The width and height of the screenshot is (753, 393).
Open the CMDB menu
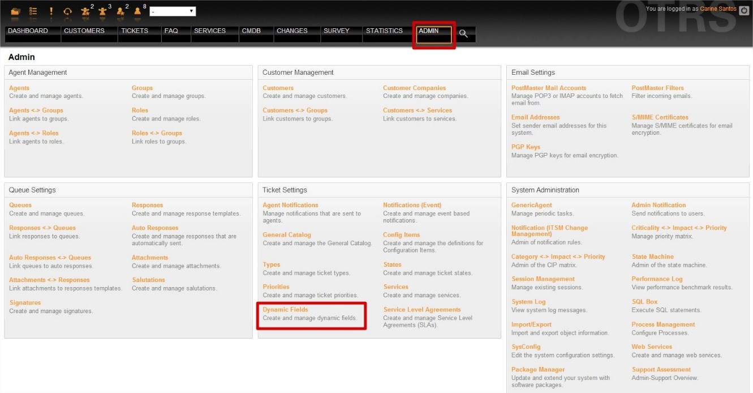click(x=251, y=31)
